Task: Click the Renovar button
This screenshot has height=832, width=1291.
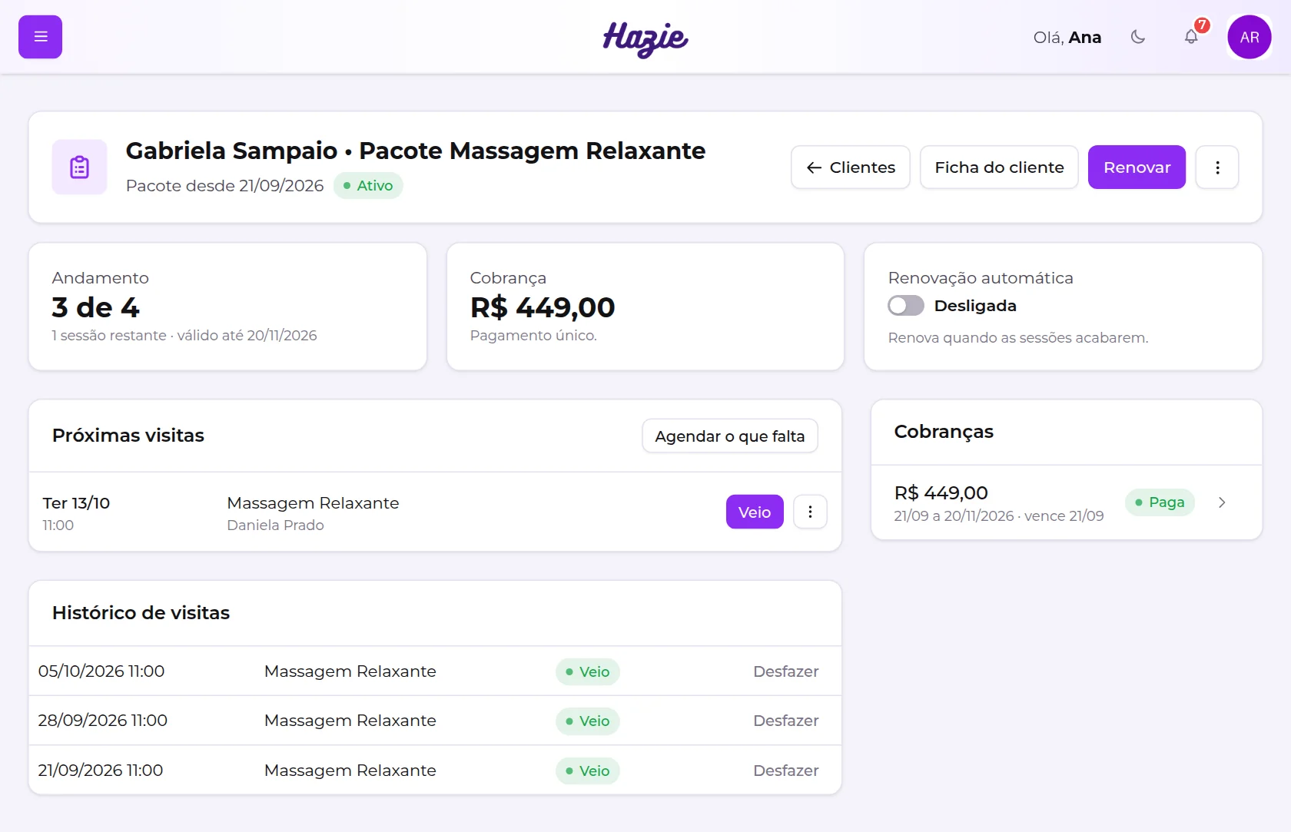Action: (x=1137, y=167)
